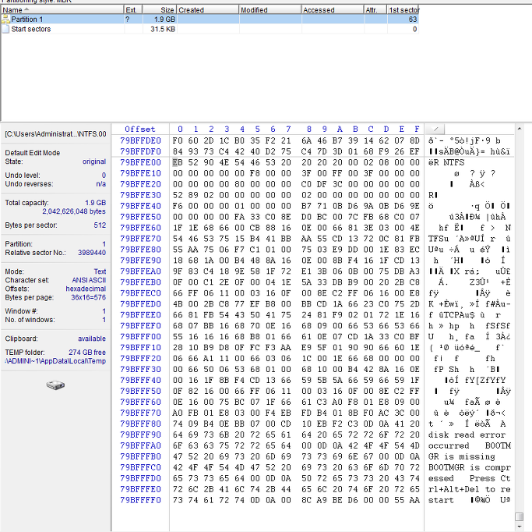Click the Bytes per page 36x16=576 value

88,297
